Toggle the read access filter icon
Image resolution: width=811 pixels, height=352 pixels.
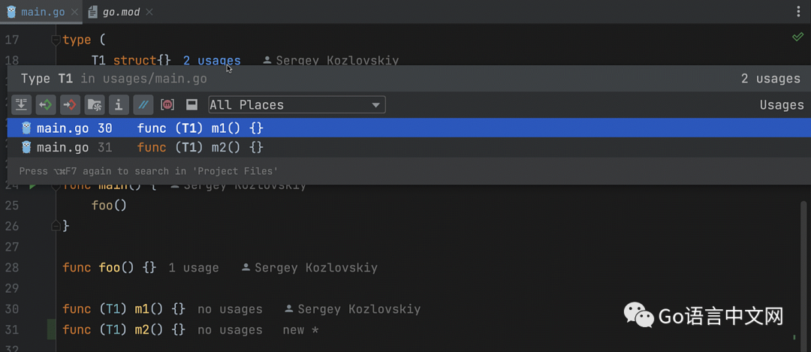[45, 105]
